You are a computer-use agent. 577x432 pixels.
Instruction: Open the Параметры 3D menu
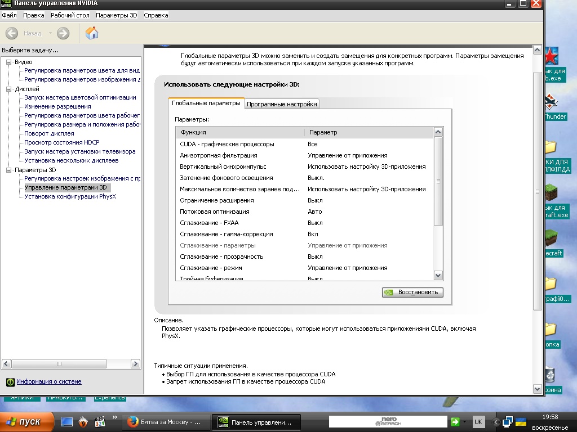tap(116, 15)
